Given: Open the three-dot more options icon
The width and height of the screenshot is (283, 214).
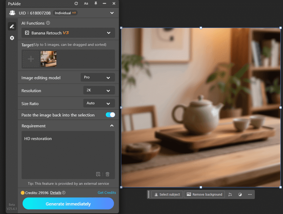Looking at the screenshot, I should coord(250,194).
